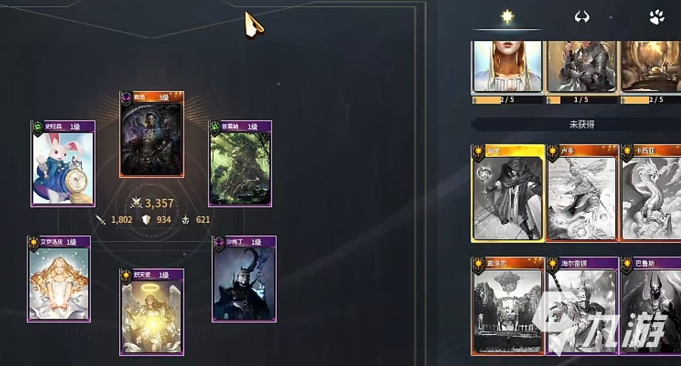Open the unobtained 卢多 card

582,193
